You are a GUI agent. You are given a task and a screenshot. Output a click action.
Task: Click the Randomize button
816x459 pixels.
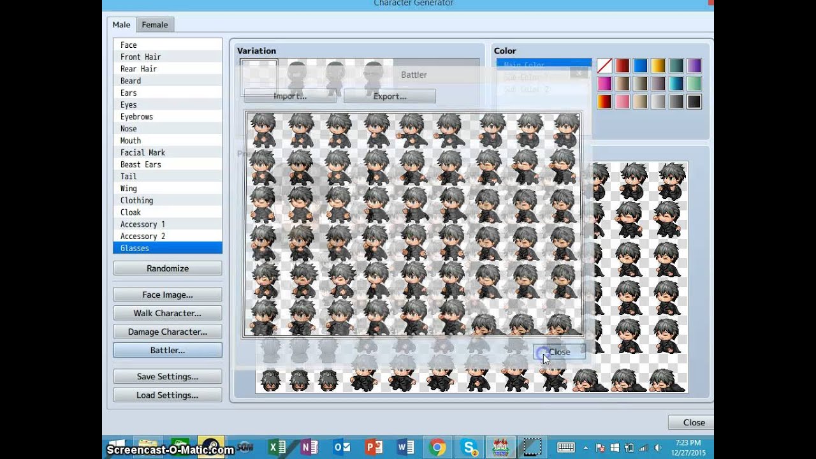168,268
